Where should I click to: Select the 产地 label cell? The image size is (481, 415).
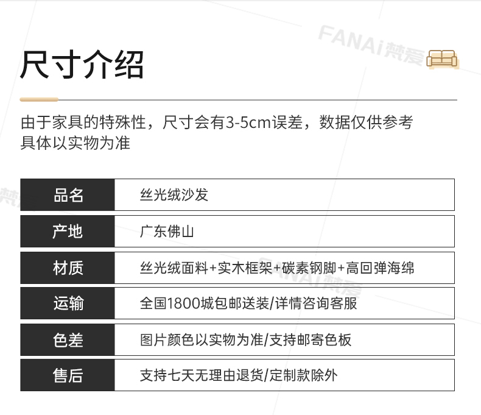click(x=68, y=232)
